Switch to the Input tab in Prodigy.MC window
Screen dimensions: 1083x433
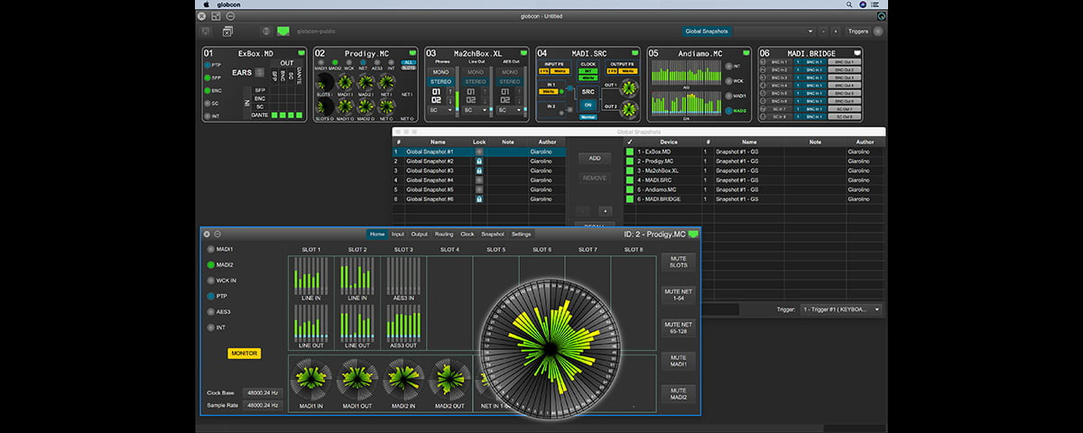398,234
